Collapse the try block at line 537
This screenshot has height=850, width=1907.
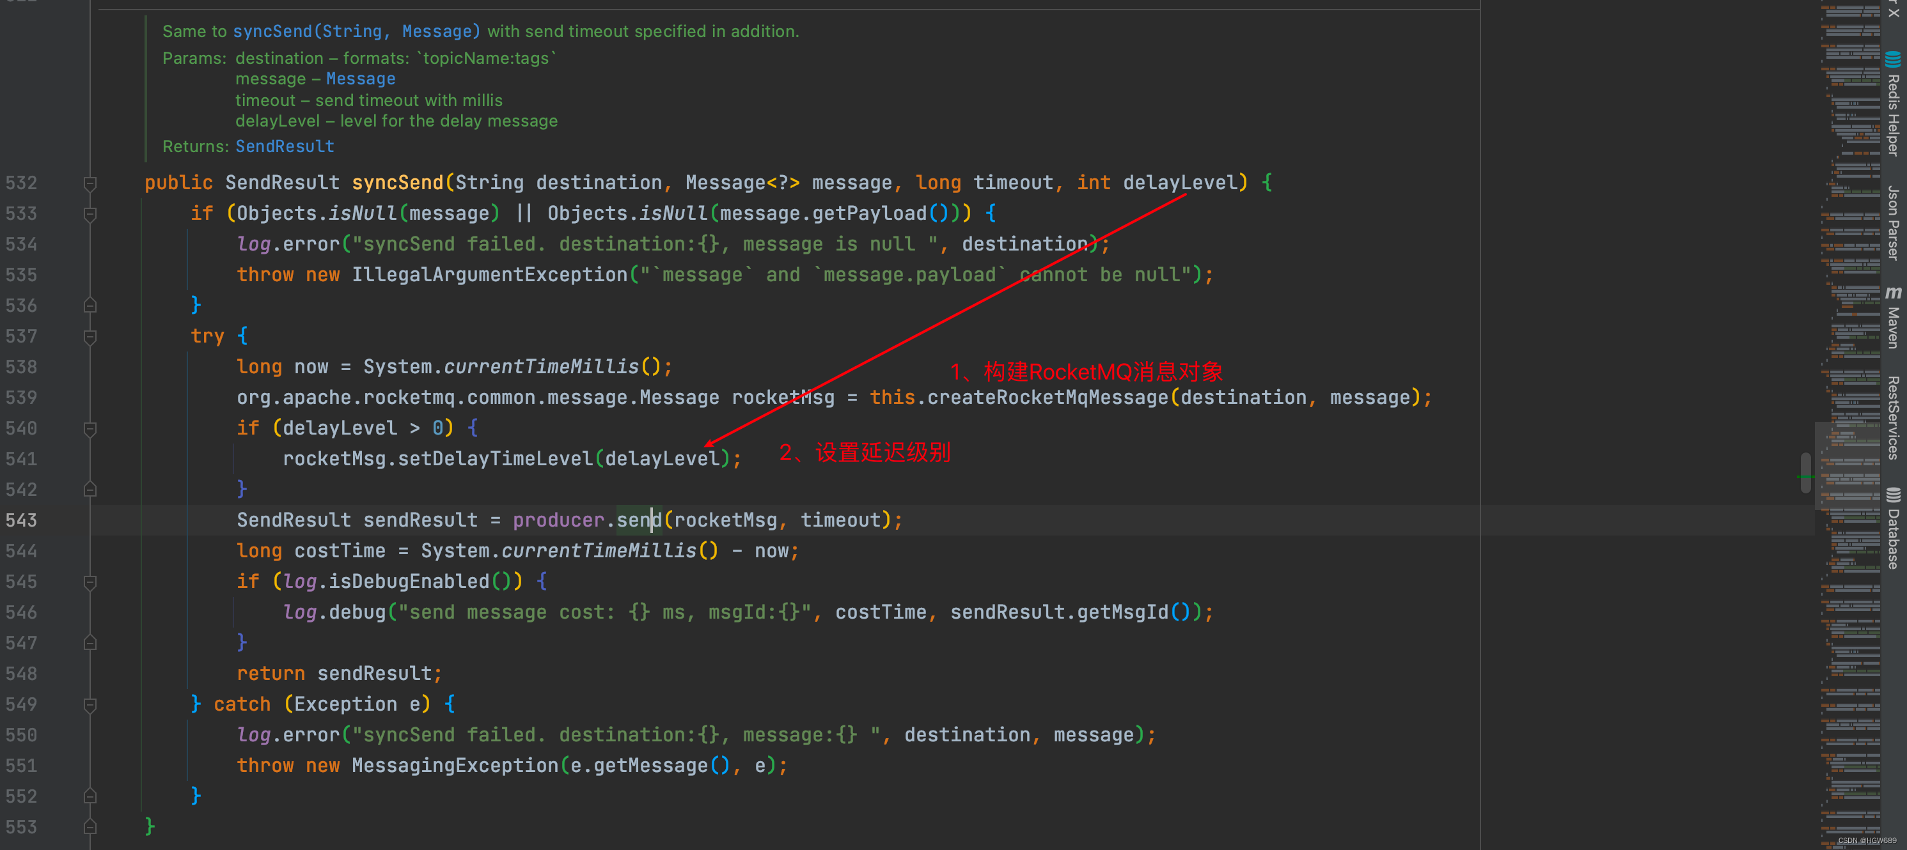click(x=90, y=337)
